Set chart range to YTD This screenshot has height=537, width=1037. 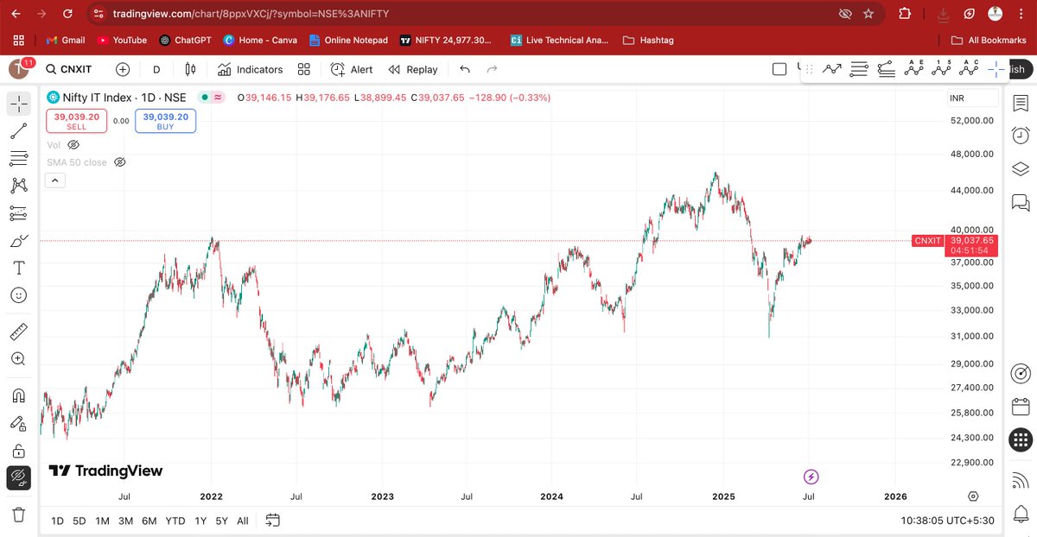[175, 521]
